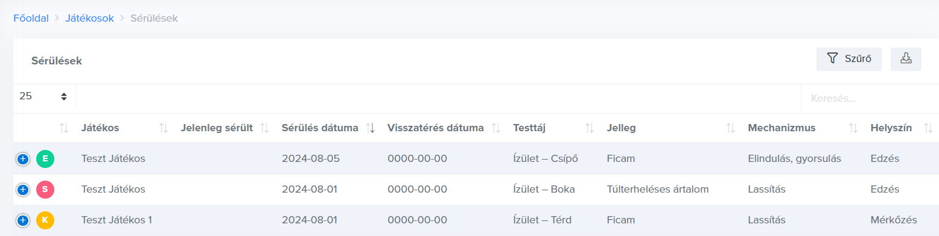The width and height of the screenshot is (939, 236).
Task: Go to Főoldal breadcrumb link
Action: tap(31, 18)
